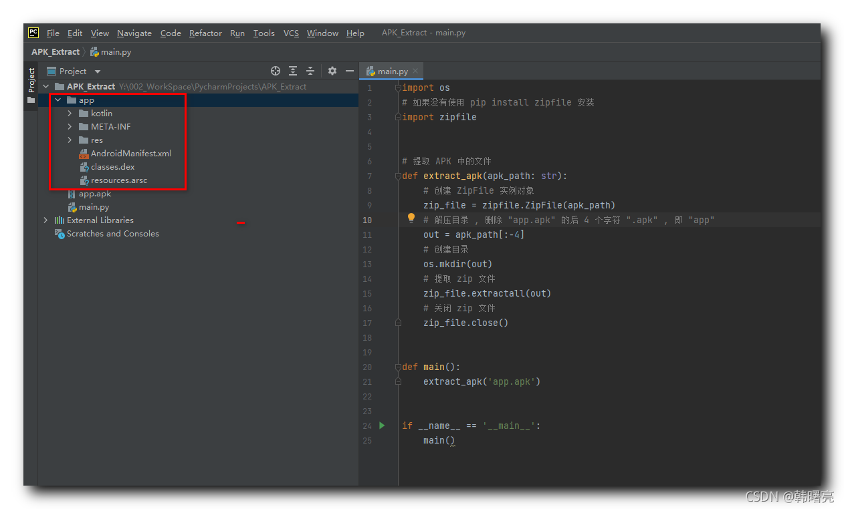Click the META-INF folder icon

click(x=84, y=127)
